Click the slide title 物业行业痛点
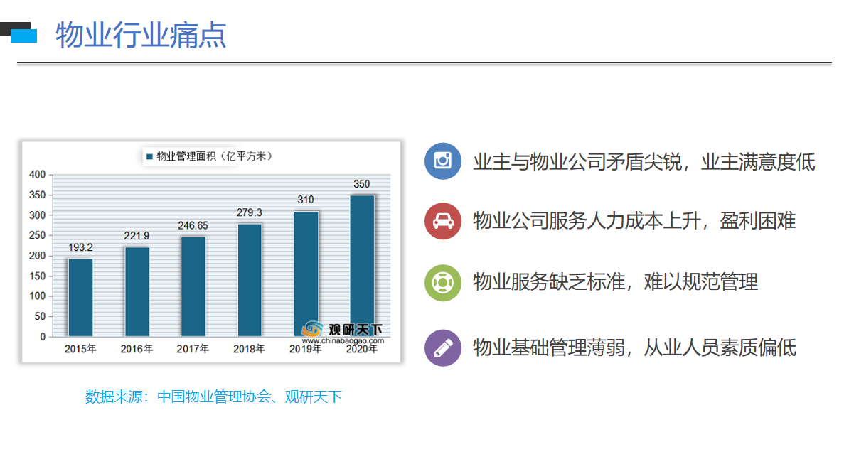 pyautogui.click(x=141, y=35)
